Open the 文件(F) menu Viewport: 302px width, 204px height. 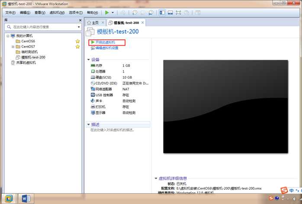tap(10, 13)
